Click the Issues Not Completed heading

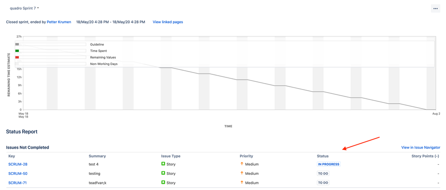coord(28,147)
